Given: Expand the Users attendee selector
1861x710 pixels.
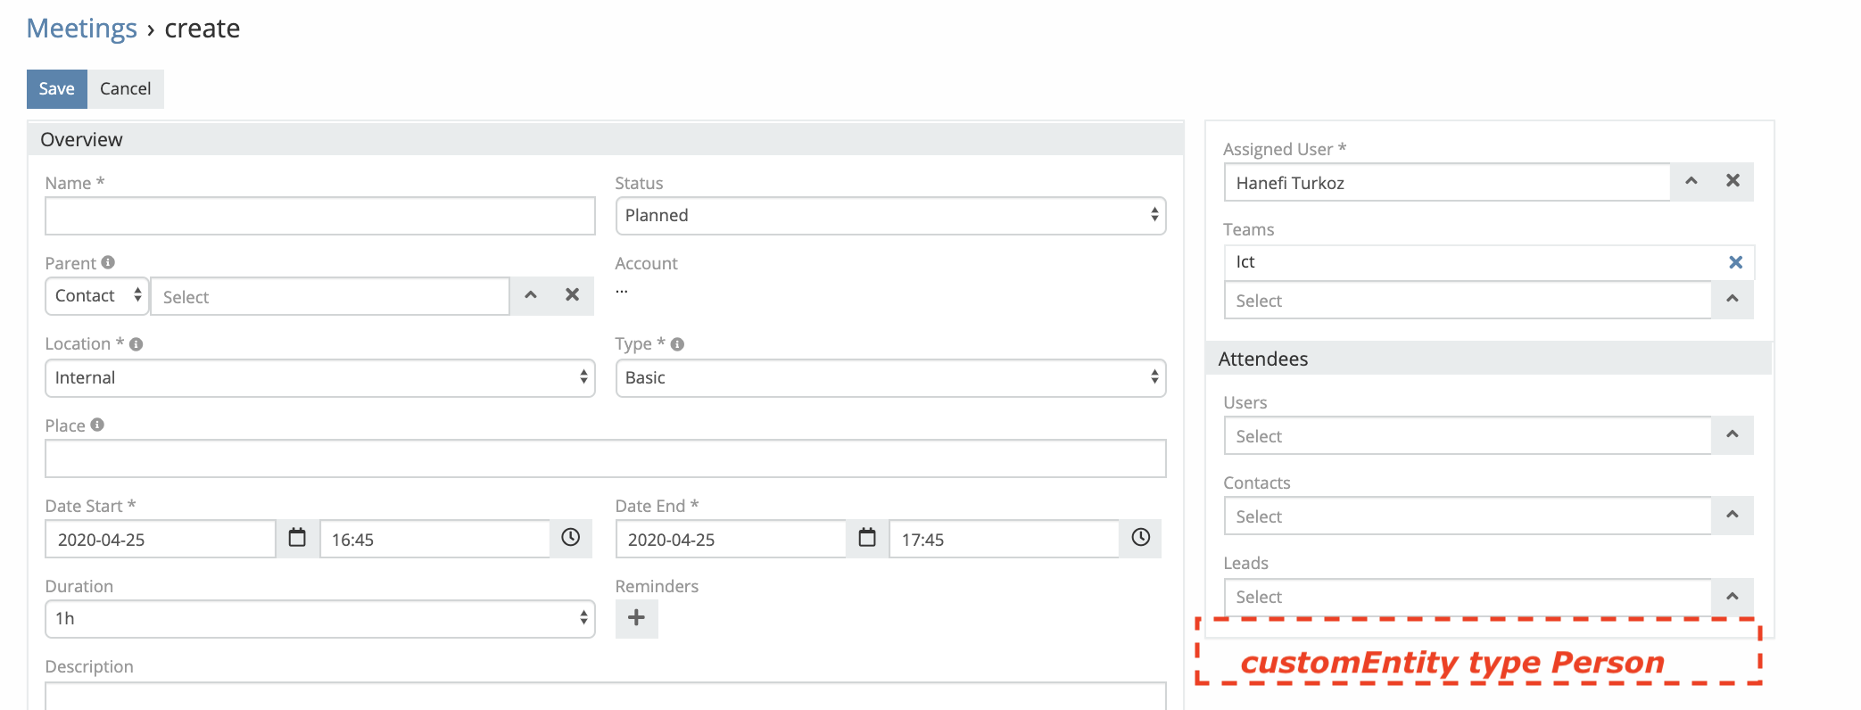Looking at the screenshot, I should tap(1732, 435).
